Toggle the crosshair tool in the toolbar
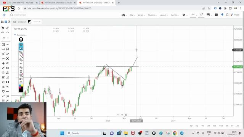The image size is (244, 137). click(x=193, y=15)
